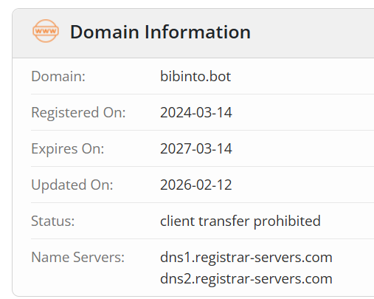Click the year 2026 in updated date
Image resolution: width=374 pixels, height=299 pixels.
pyautogui.click(x=176, y=185)
